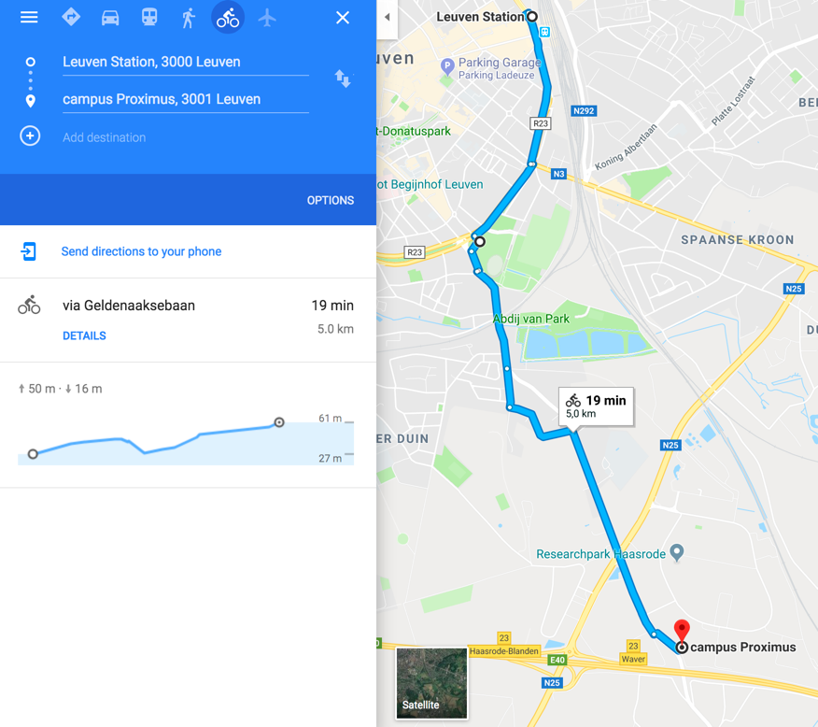
Task: Expand route DETAILS
Action: [84, 335]
